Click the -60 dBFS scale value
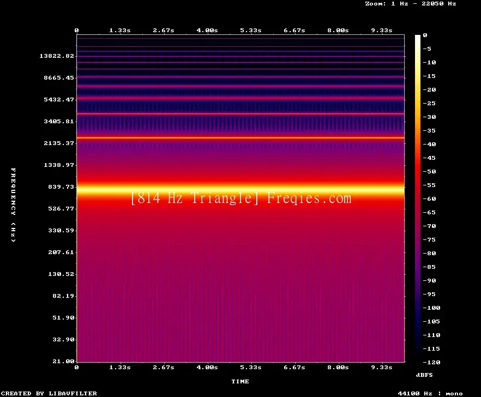481x397 pixels. tap(429, 199)
